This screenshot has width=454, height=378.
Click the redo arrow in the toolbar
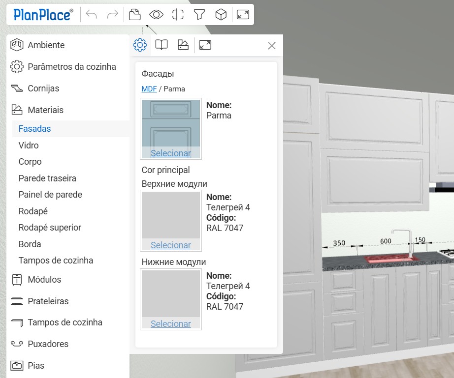pyautogui.click(x=113, y=15)
